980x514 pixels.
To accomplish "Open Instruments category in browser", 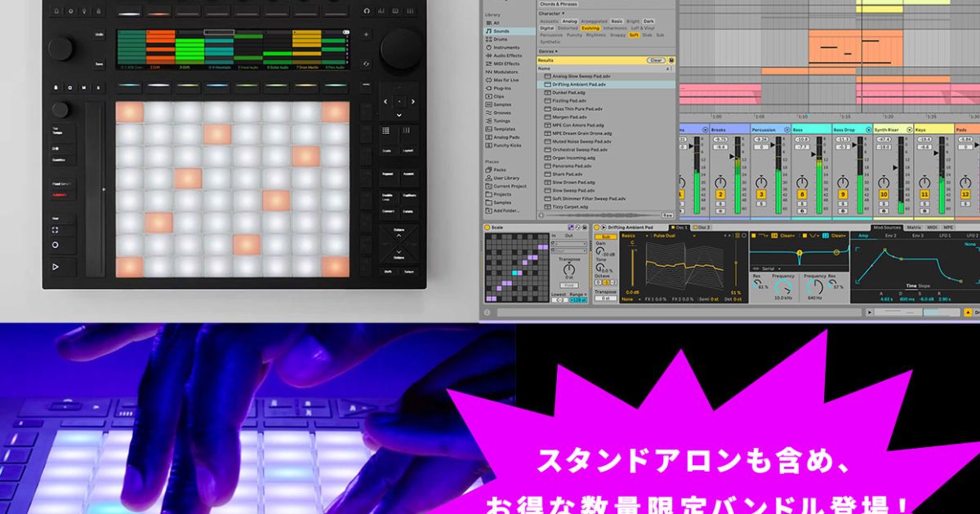I will coord(506,47).
